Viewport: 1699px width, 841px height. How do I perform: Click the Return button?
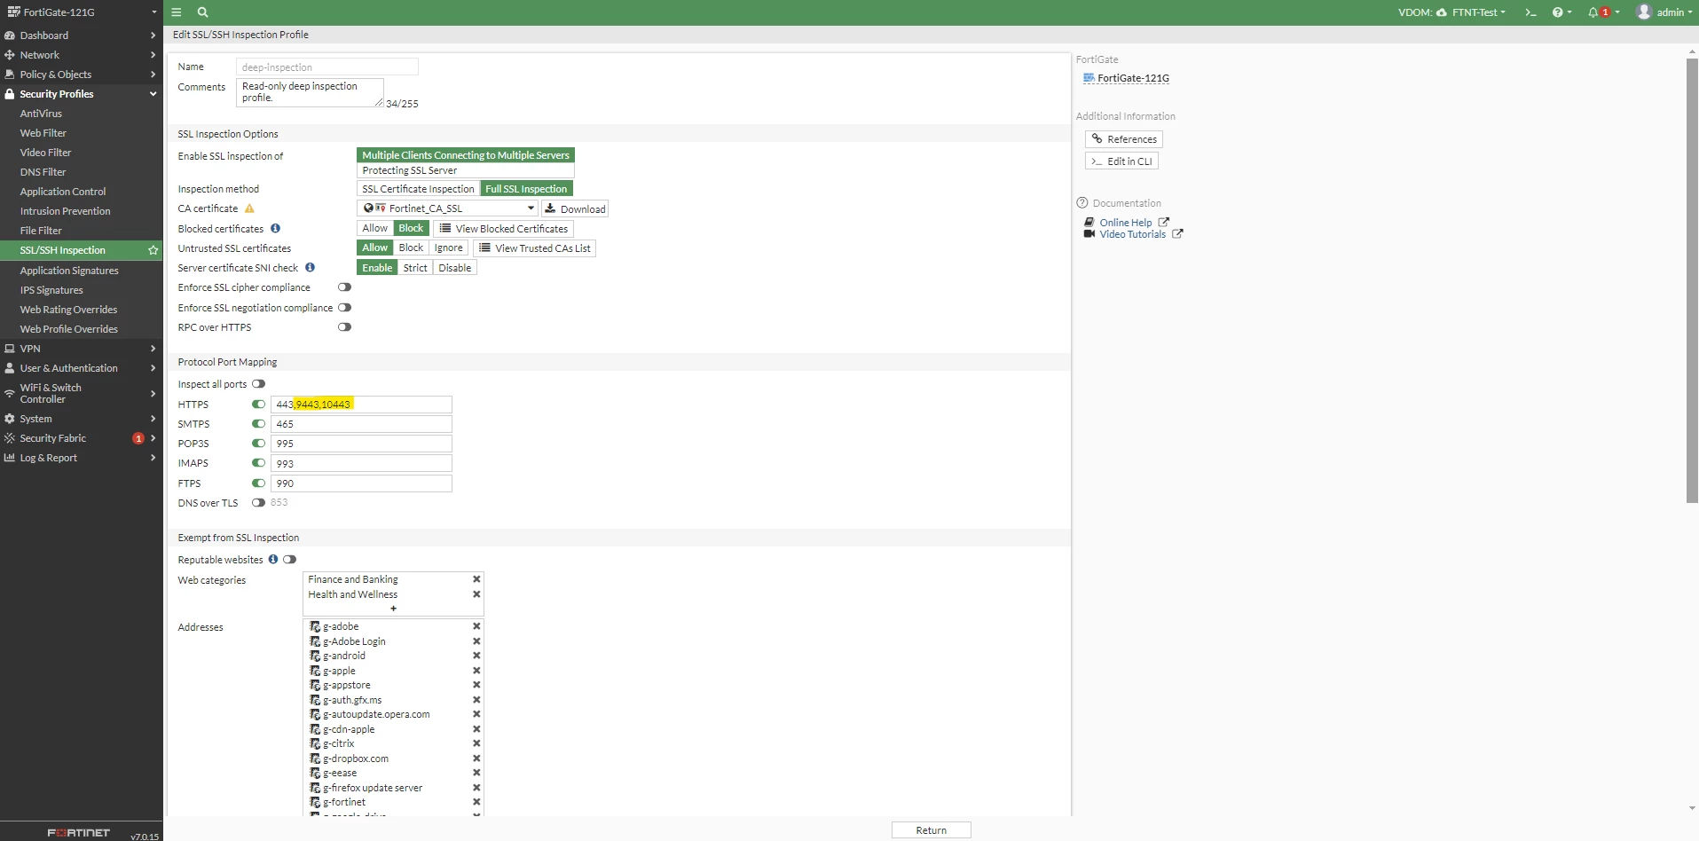(932, 830)
